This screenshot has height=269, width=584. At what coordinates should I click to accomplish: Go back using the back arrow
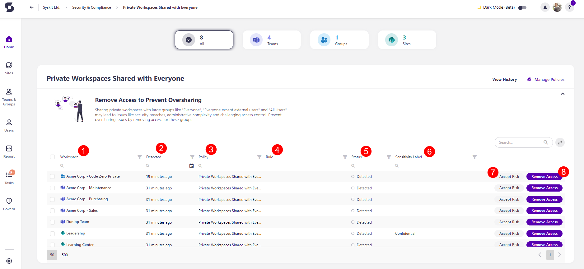tap(31, 7)
